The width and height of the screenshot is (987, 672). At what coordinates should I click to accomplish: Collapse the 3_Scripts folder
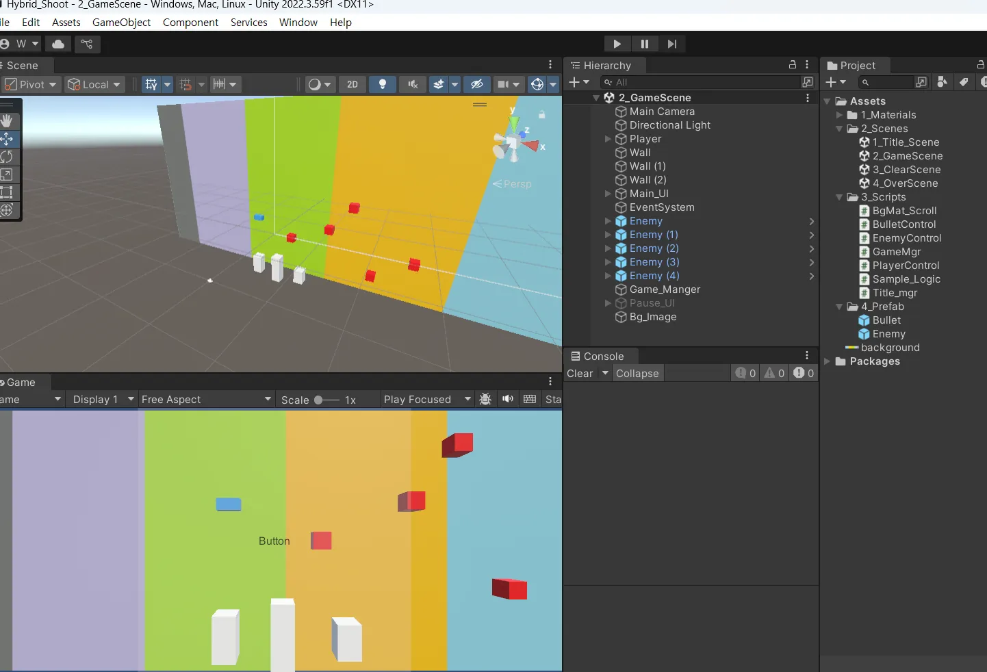pyautogui.click(x=839, y=197)
